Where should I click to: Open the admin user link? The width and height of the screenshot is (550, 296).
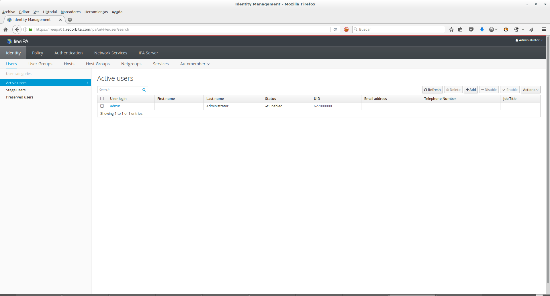[x=115, y=106]
